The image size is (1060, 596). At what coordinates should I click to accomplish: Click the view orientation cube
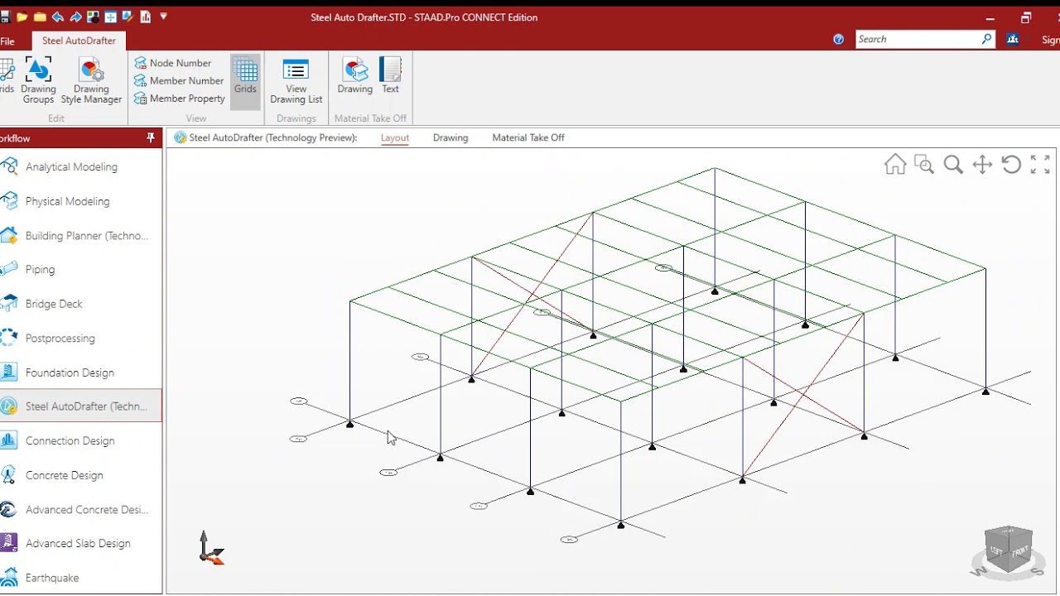1009,550
